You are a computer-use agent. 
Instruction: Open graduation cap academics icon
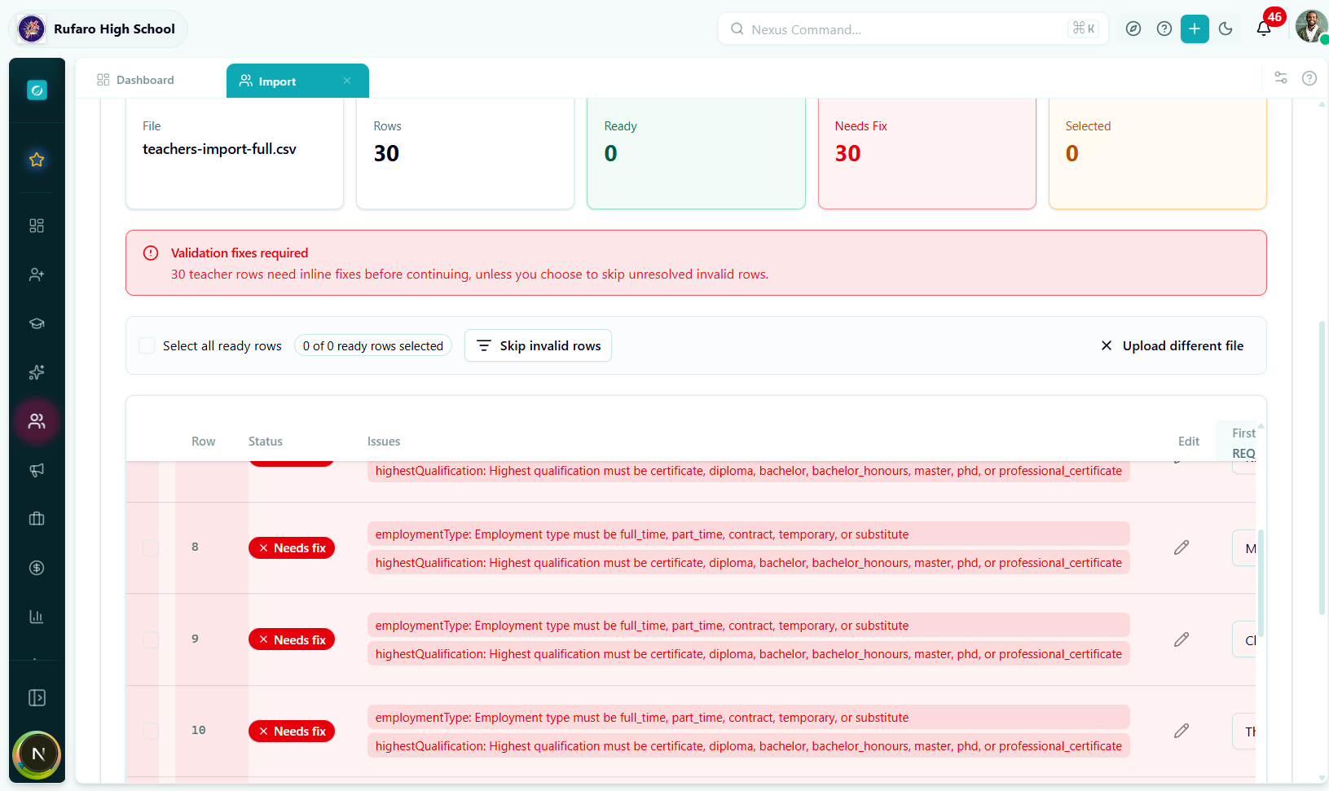point(37,323)
